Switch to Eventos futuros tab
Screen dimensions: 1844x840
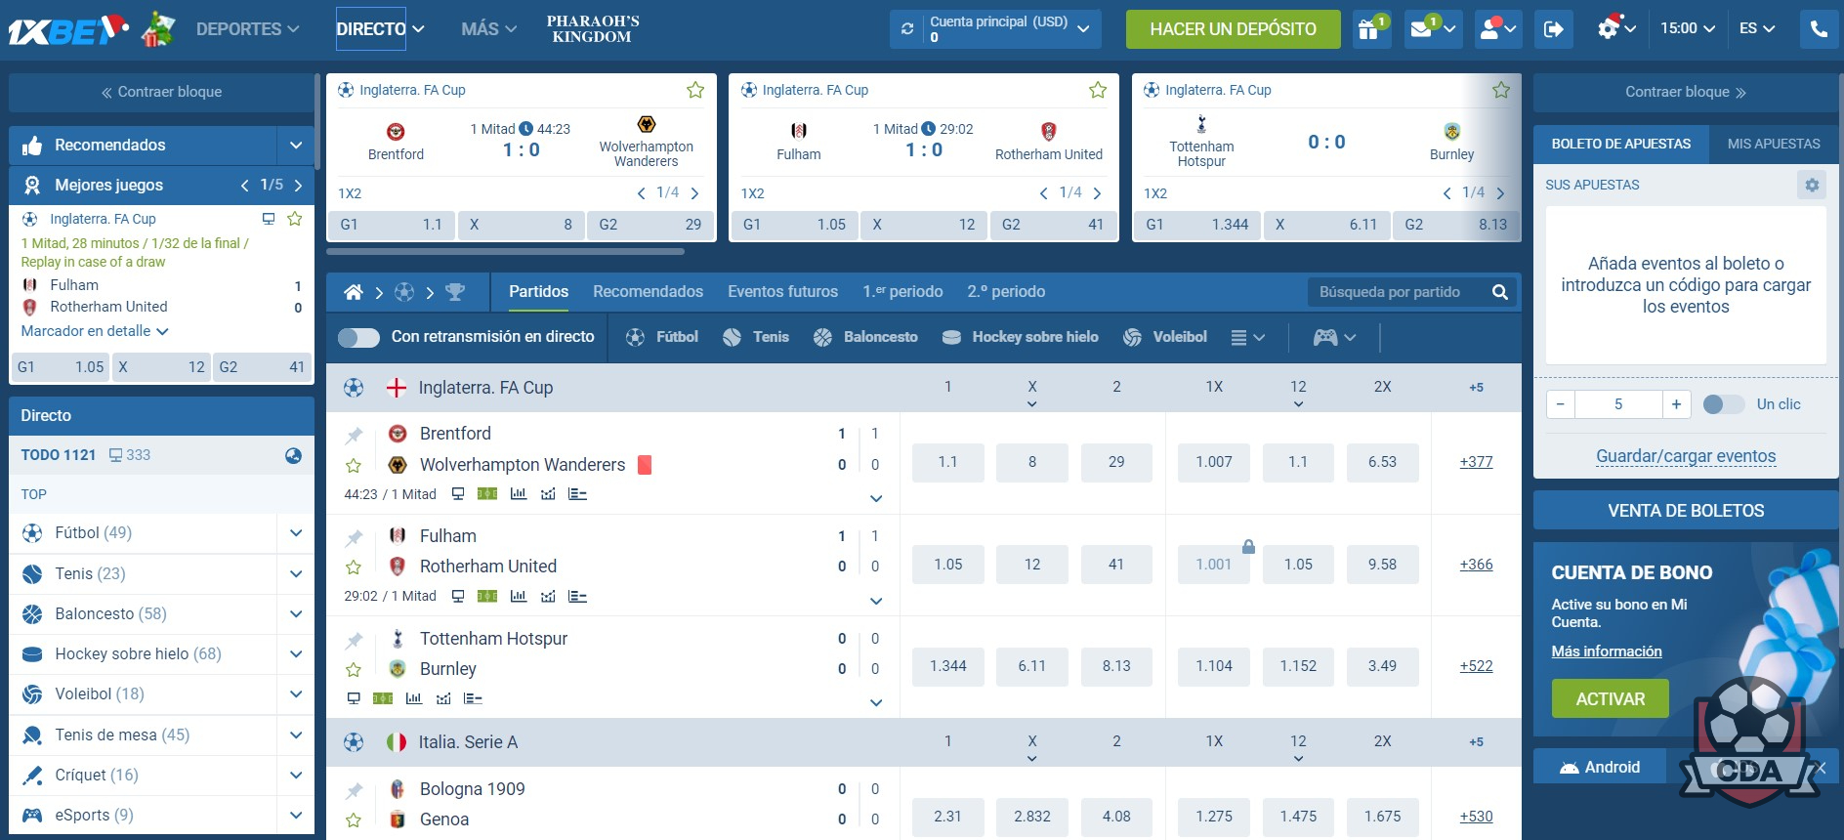click(782, 292)
